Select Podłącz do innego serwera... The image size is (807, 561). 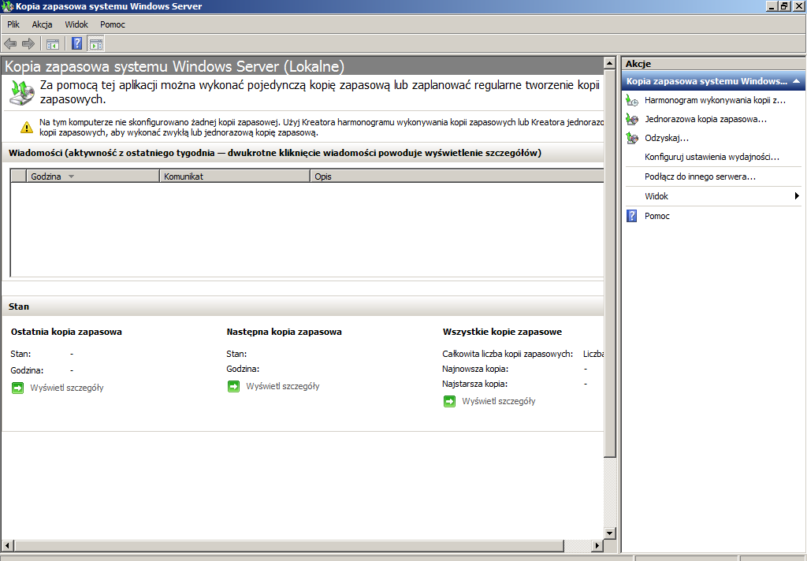tap(700, 176)
